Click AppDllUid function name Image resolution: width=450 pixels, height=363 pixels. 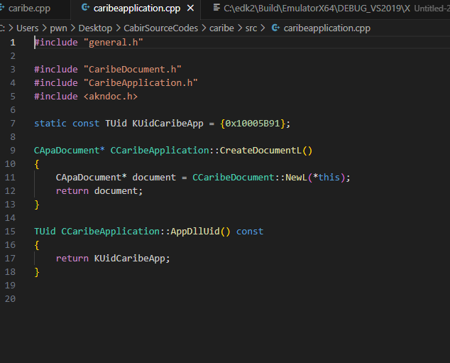click(x=195, y=232)
